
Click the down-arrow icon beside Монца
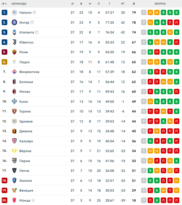tap(33, 200)
